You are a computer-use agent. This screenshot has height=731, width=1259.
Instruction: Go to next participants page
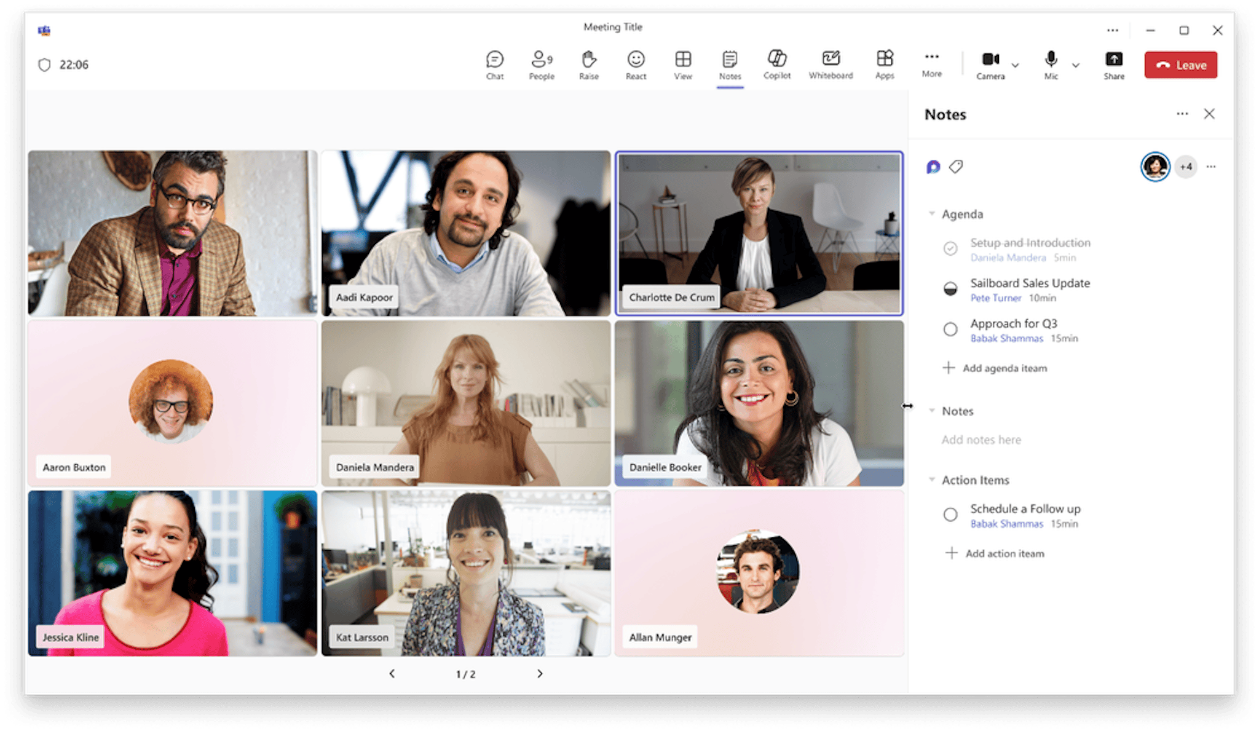pyautogui.click(x=540, y=674)
